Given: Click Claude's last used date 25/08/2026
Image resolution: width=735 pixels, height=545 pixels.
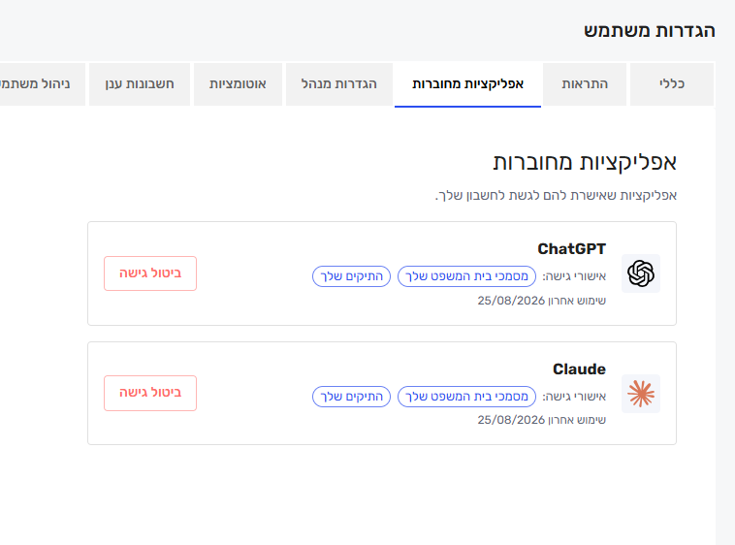Looking at the screenshot, I should tap(511, 420).
